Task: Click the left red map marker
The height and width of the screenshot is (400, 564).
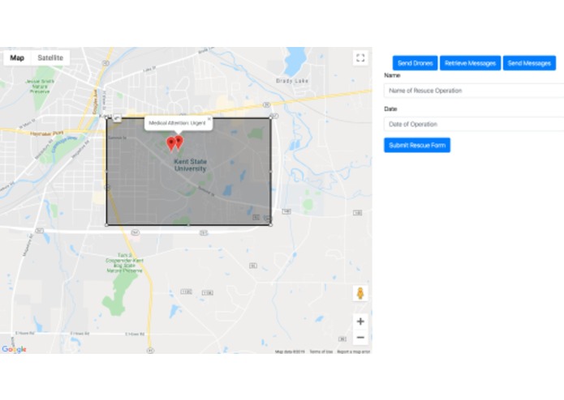Action: pos(171,143)
